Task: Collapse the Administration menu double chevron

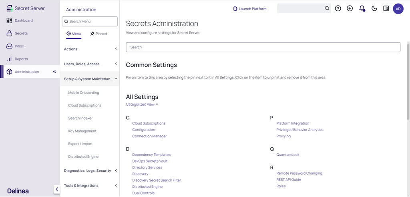Action: click(54, 72)
